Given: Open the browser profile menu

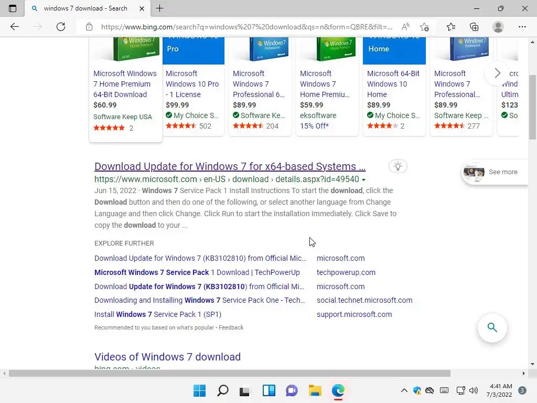Looking at the screenshot, I should pos(498,27).
